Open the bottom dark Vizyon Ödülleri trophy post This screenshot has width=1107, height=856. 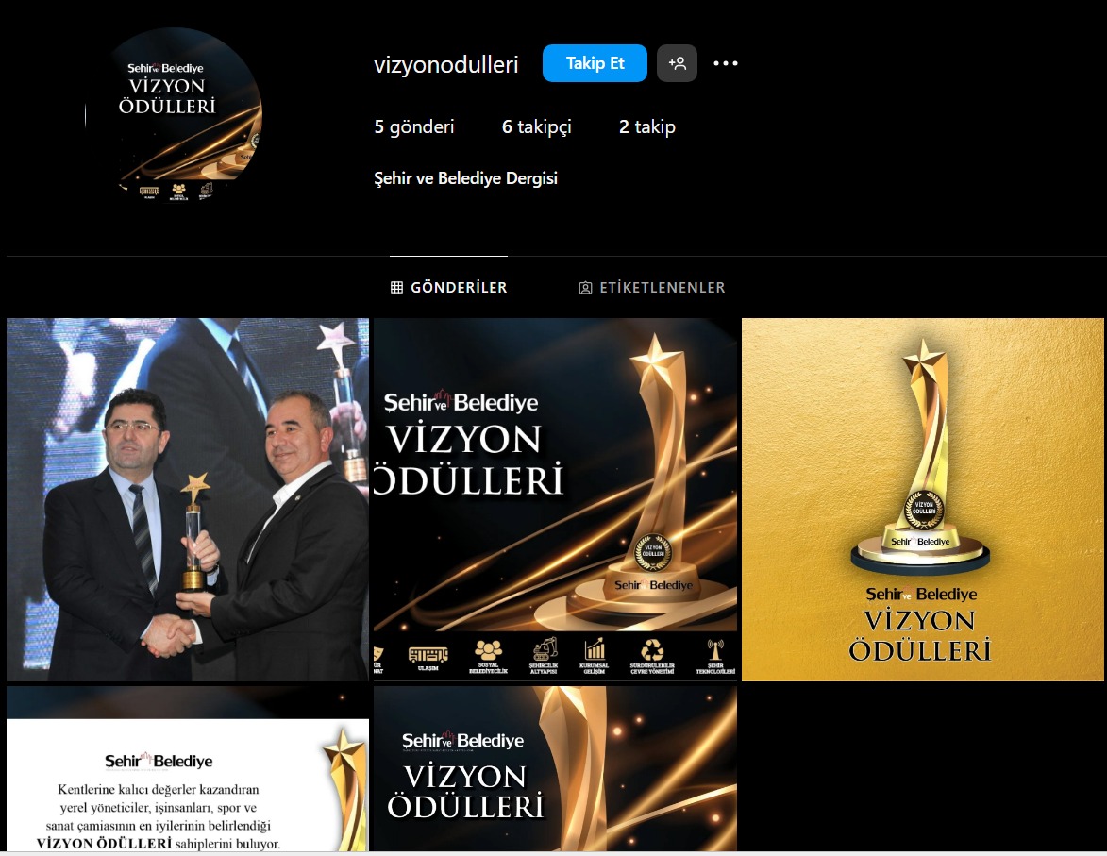[555, 768]
